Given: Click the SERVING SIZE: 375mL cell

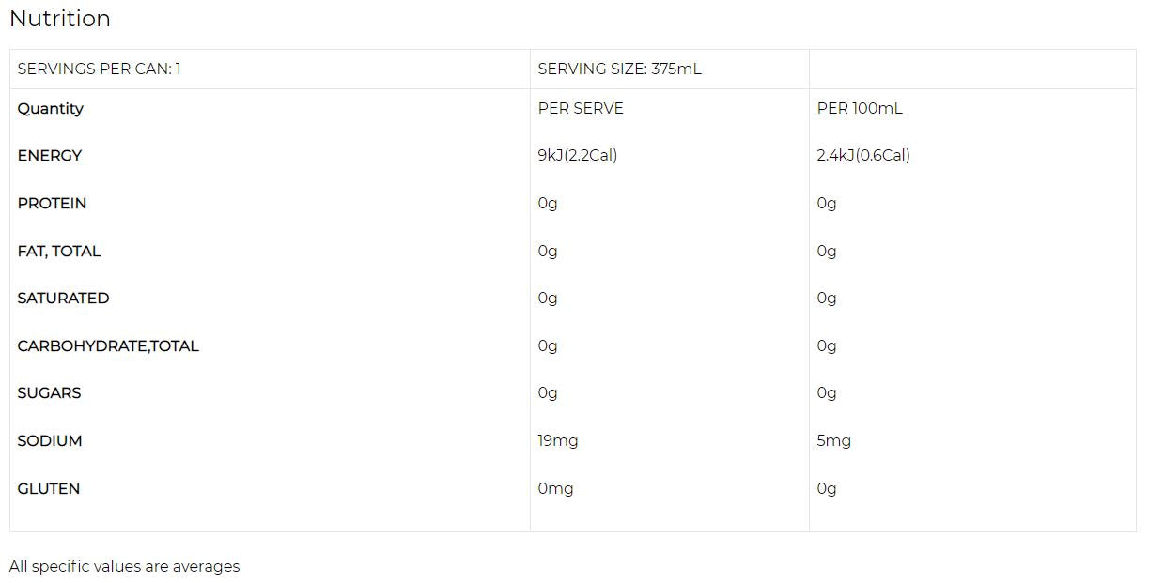Looking at the screenshot, I should click(619, 69).
